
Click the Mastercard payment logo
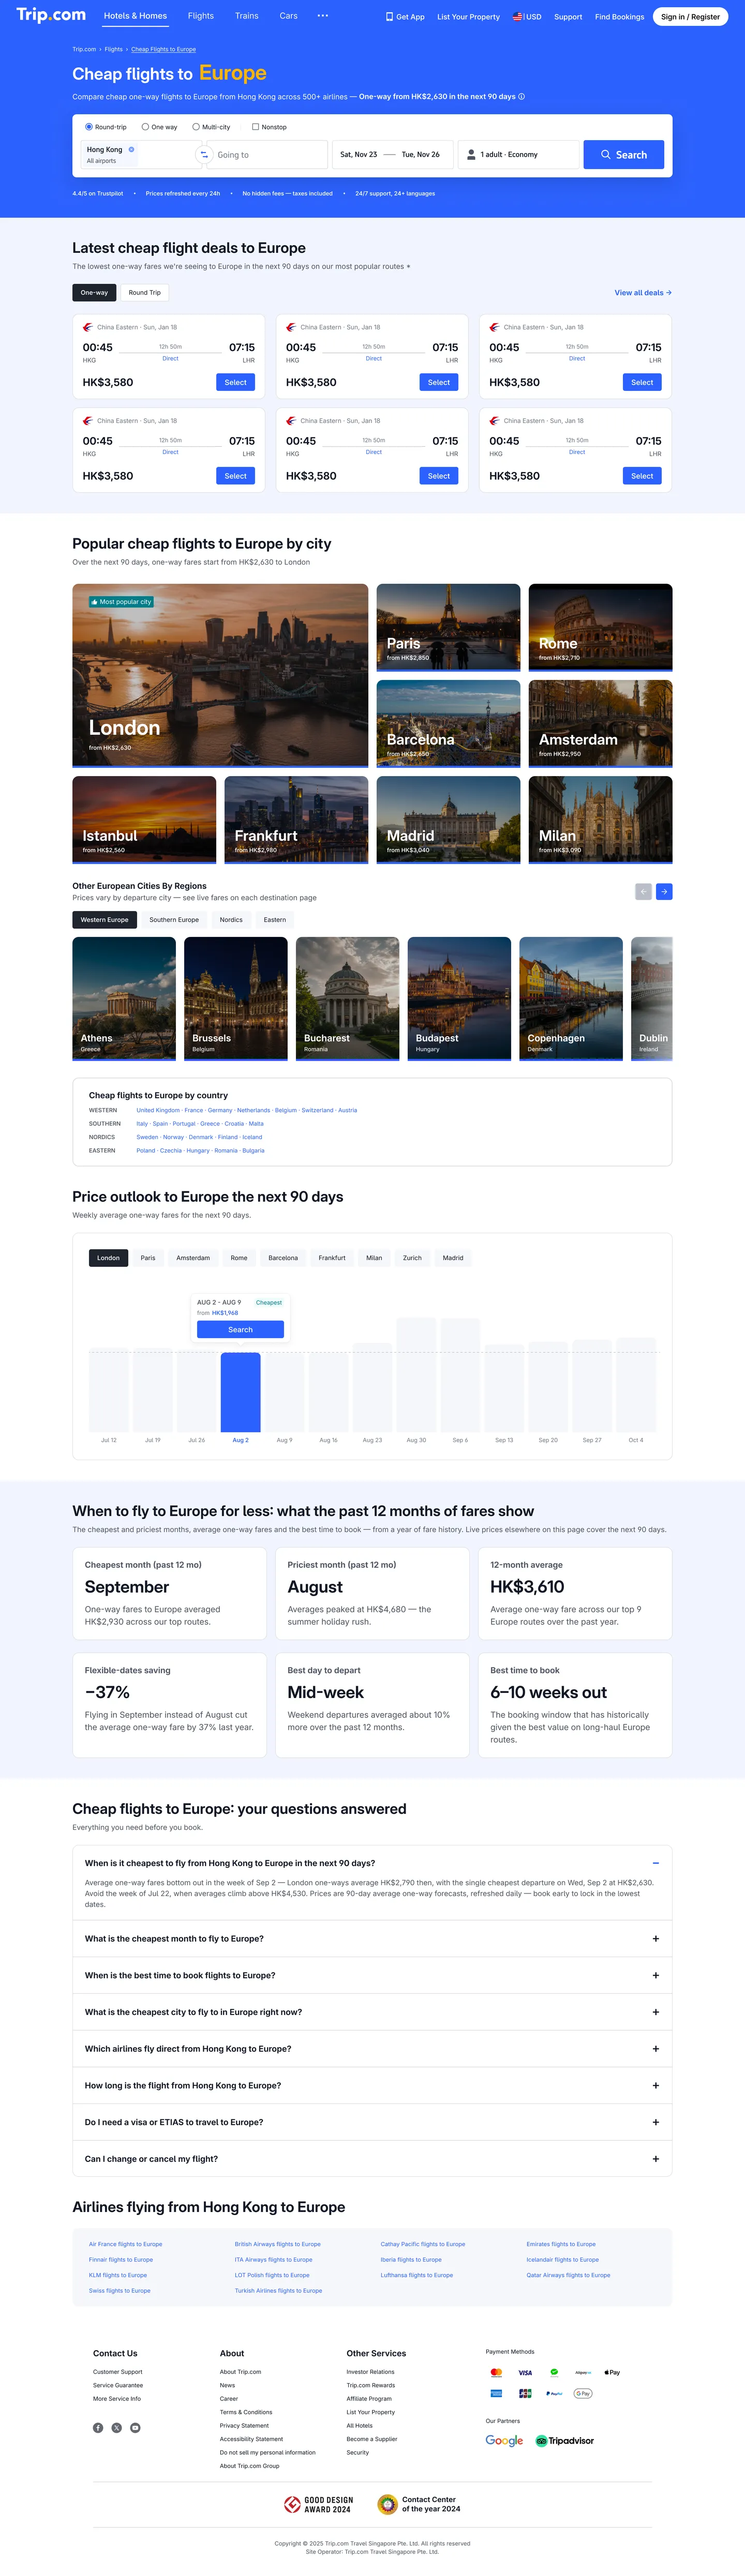[x=496, y=2372]
